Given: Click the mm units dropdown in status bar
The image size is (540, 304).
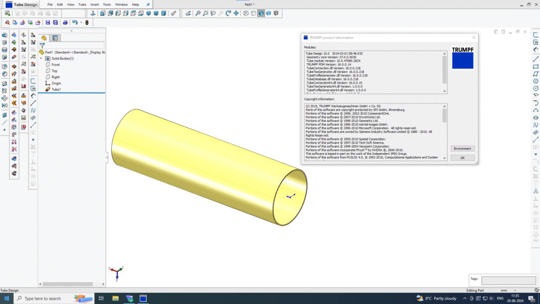Looking at the screenshot, I should click(506, 290).
